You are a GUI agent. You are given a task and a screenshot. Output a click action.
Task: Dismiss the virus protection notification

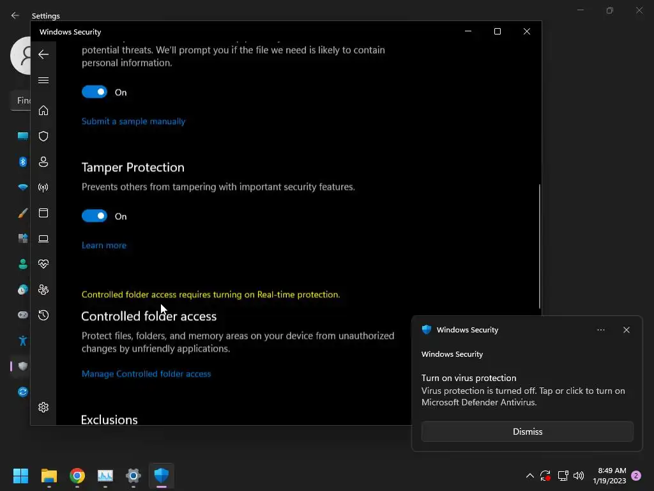point(527,432)
